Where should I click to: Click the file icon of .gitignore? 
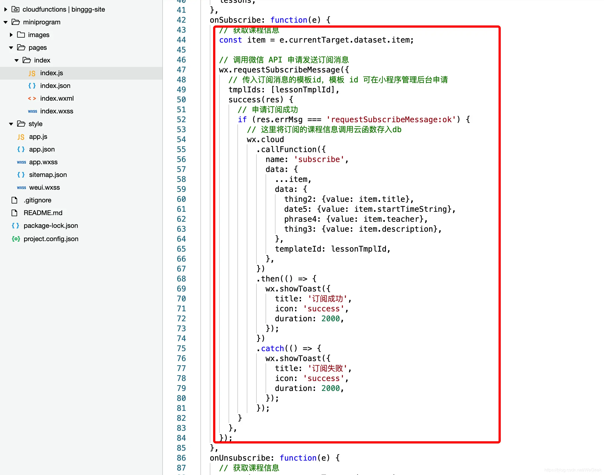pyautogui.click(x=14, y=200)
